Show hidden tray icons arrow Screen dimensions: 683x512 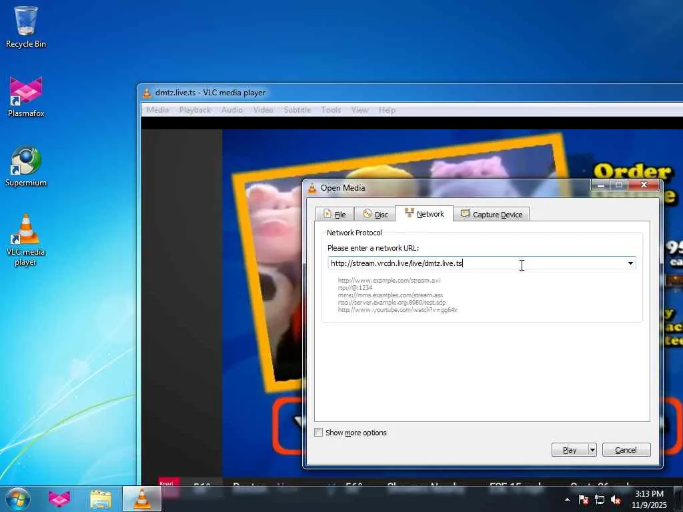[x=567, y=499]
